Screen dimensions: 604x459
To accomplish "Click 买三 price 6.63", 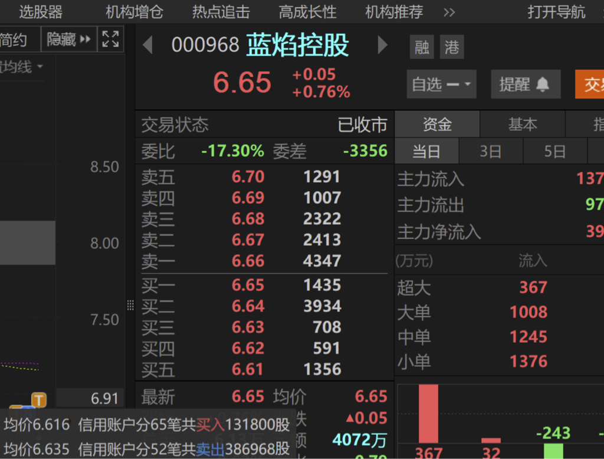I will (248, 327).
